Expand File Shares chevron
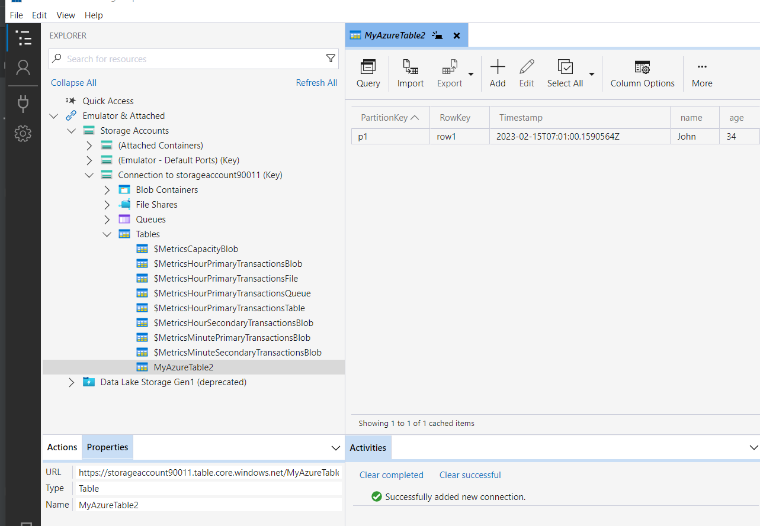760x526 pixels. pyautogui.click(x=107, y=205)
